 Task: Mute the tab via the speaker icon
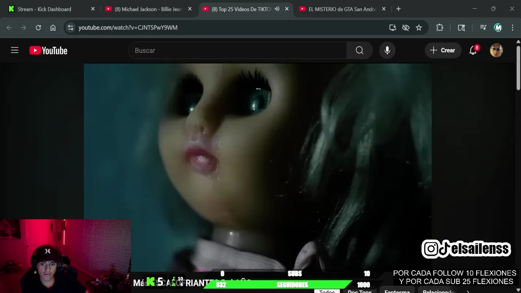pyautogui.click(x=277, y=9)
